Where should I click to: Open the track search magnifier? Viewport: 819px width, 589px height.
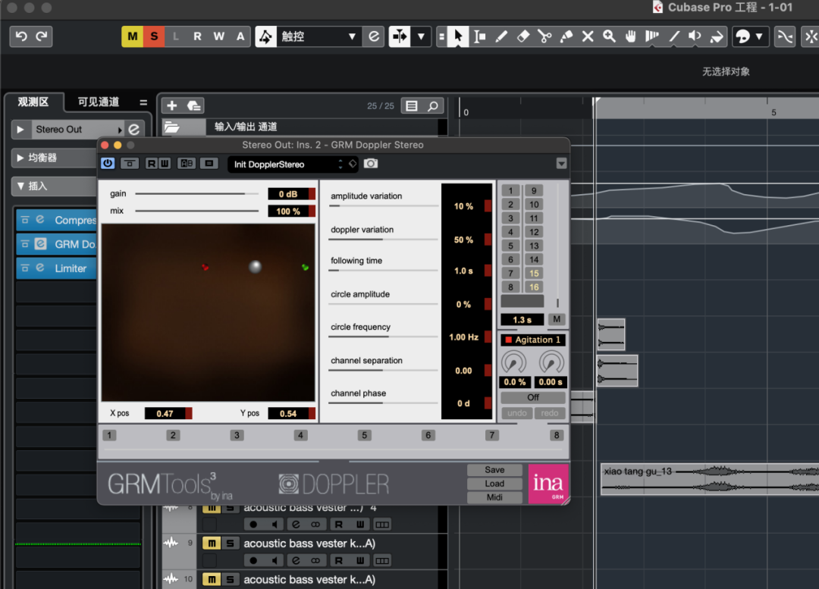point(433,106)
